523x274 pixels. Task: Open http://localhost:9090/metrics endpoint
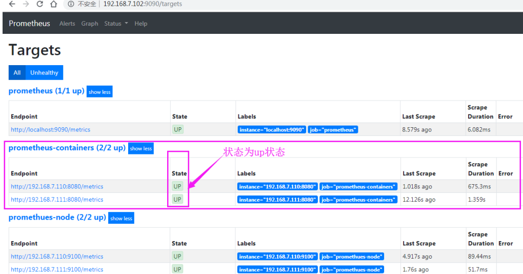click(x=50, y=129)
